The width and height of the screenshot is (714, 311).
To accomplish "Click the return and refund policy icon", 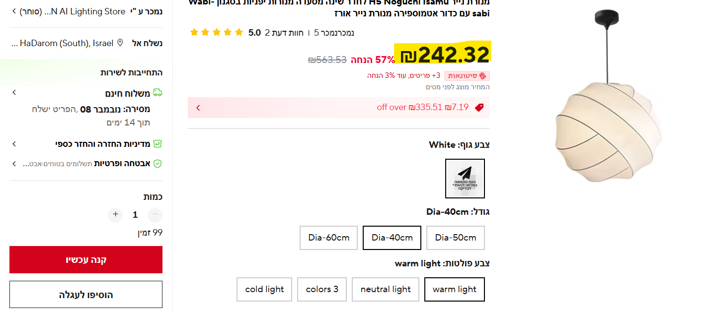I will pos(158,144).
